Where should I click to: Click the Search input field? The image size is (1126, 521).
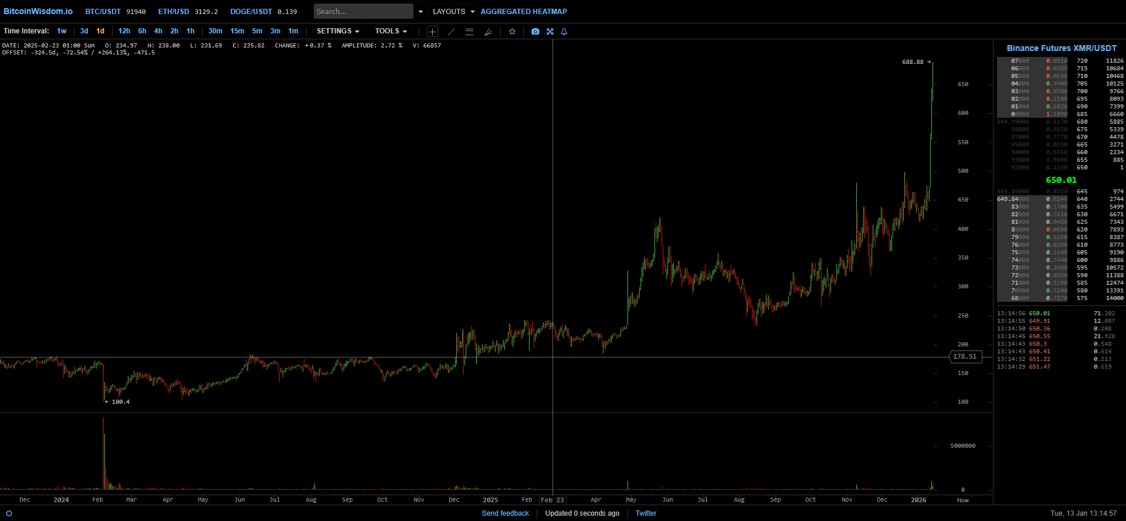(x=364, y=11)
